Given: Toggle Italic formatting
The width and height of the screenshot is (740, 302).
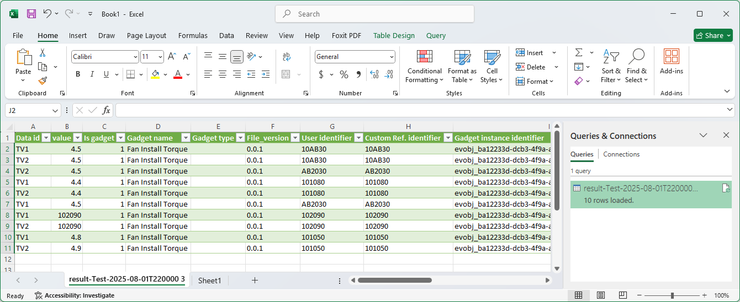Looking at the screenshot, I should 92,74.
